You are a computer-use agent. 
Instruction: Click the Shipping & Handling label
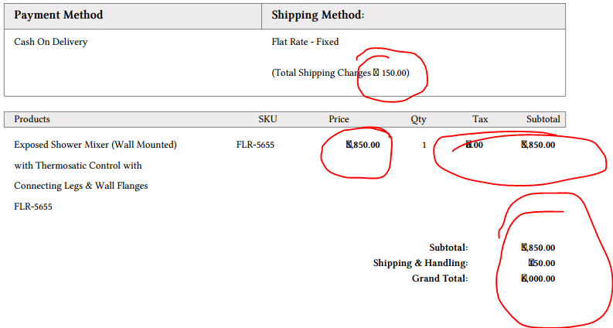pyautogui.click(x=420, y=263)
